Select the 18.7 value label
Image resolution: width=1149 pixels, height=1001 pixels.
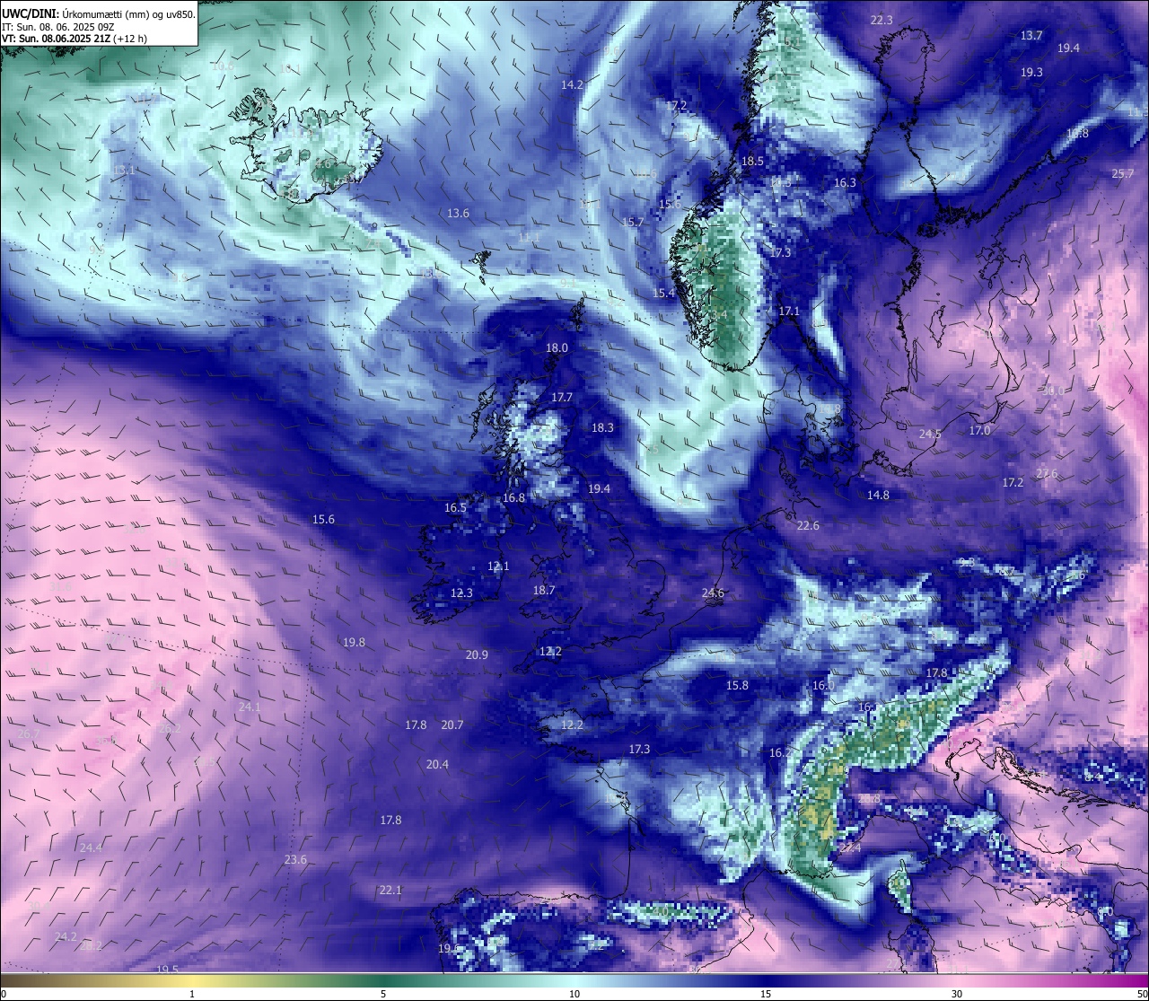click(x=544, y=591)
